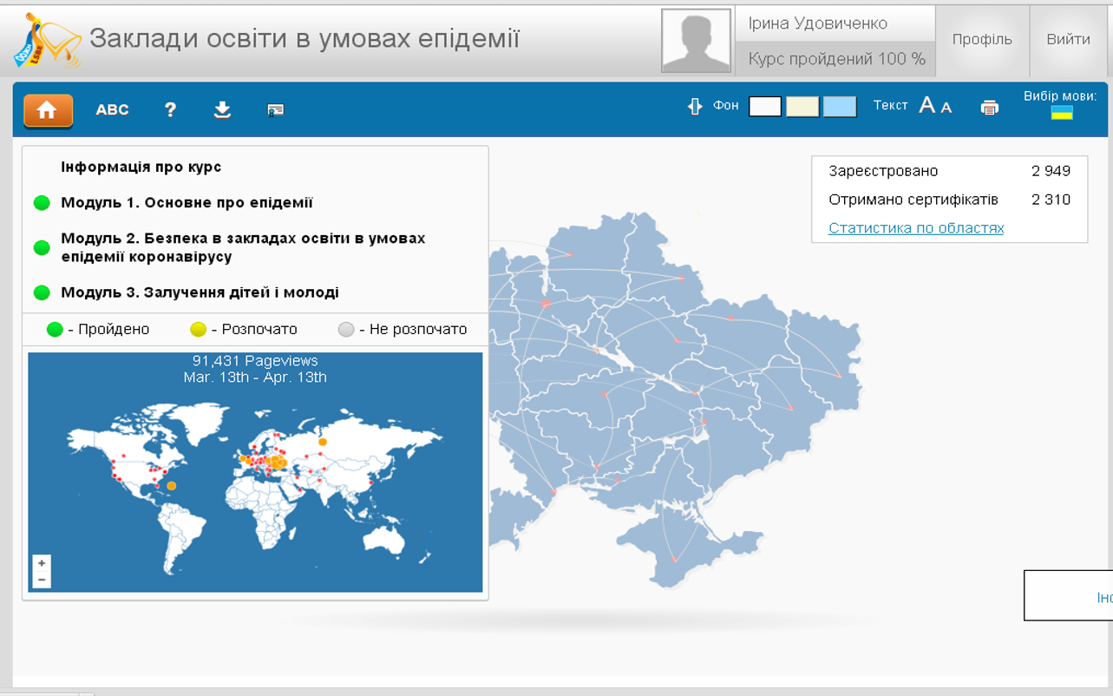Screen dimensions: 1113x696
Task: Zoom in the world map with plus
Action: coord(42,563)
